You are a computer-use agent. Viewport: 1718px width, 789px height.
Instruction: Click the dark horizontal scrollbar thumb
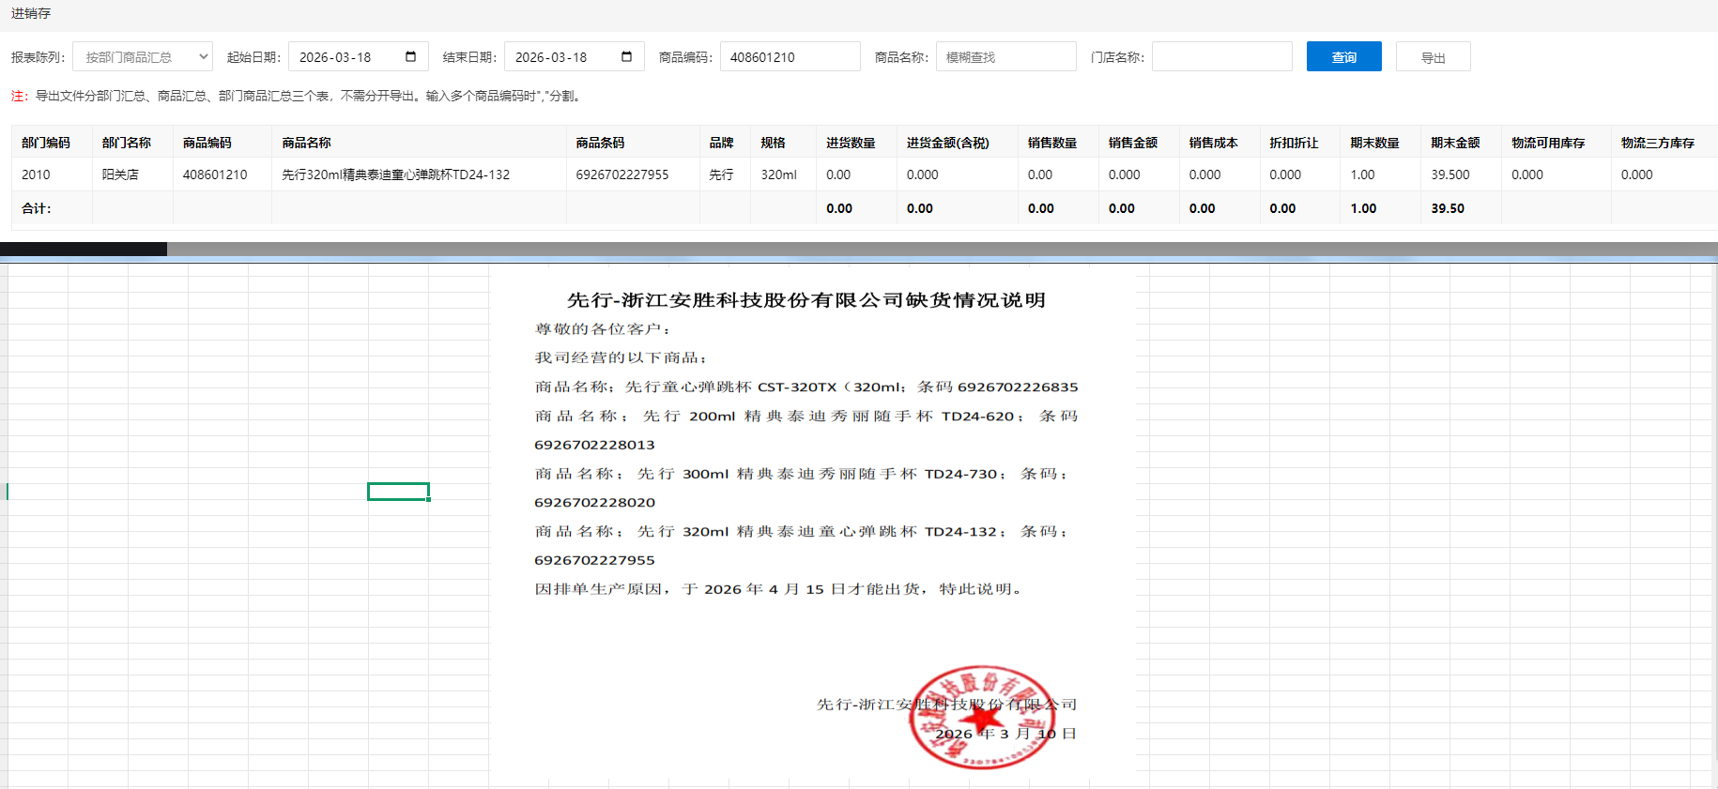tap(84, 250)
